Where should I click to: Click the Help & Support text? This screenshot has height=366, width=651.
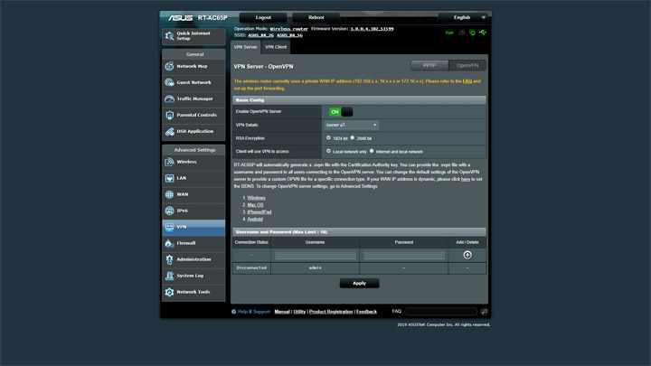click(254, 312)
